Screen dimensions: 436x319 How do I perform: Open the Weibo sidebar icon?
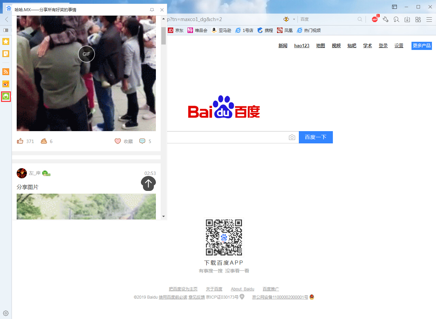tap(6, 84)
